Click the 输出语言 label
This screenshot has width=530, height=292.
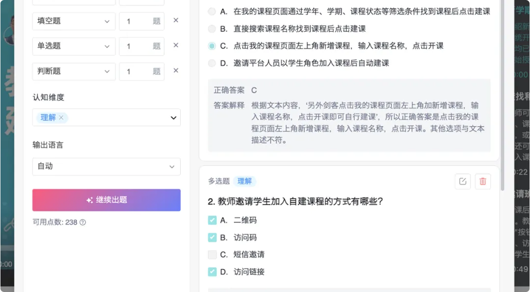click(x=48, y=145)
